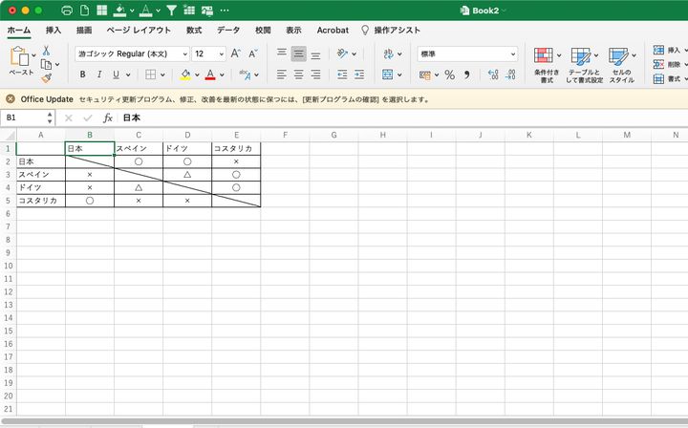Toggle center horizontal alignment
The height and width of the screenshot is (428, 688).
pyautogui.click(x=299, y=75)
